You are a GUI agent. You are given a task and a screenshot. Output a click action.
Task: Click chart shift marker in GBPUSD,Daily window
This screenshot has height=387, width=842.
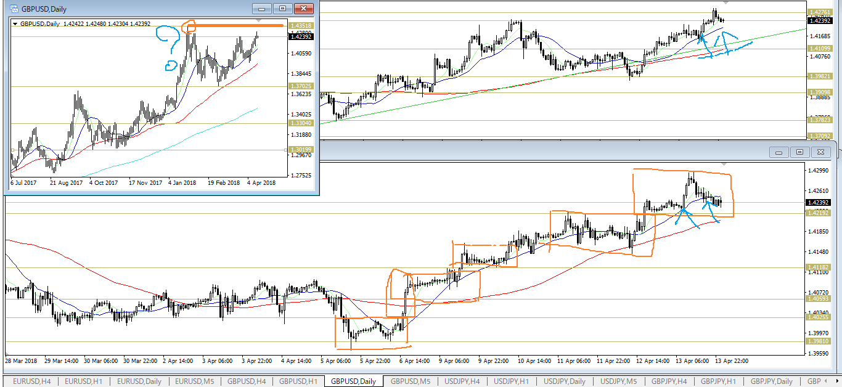click(x=260, y=21)
